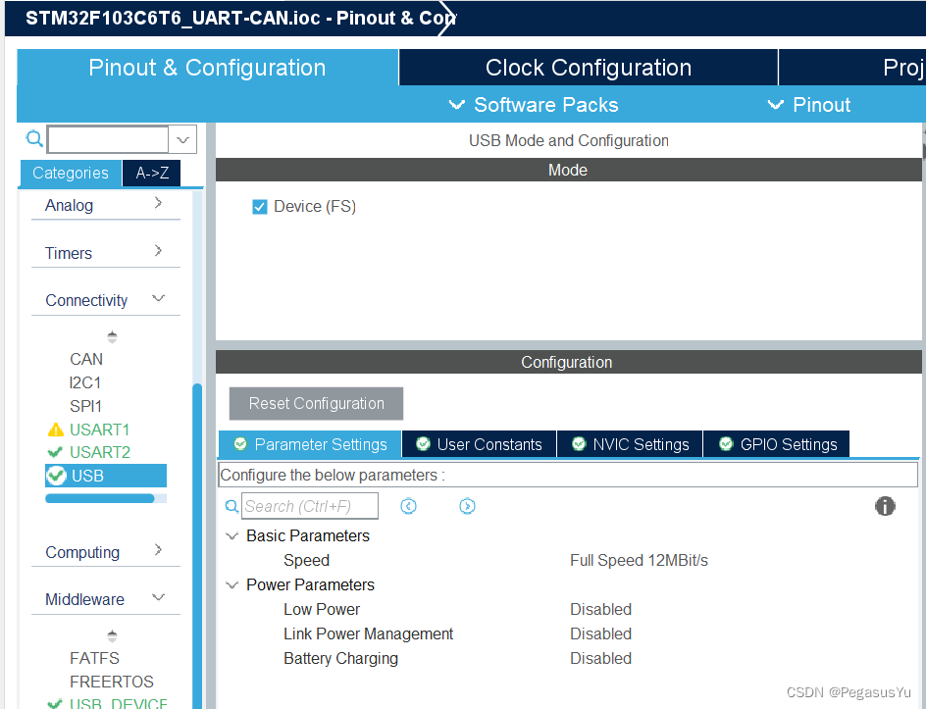The width and height of the screenshot is (926, 709).
Task: Click the Link Power Management Disabled value
Action: click(600, 633)
